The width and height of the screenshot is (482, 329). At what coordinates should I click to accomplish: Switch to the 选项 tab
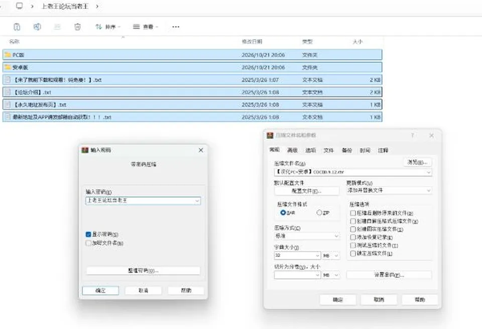click(x=310, y=150)
